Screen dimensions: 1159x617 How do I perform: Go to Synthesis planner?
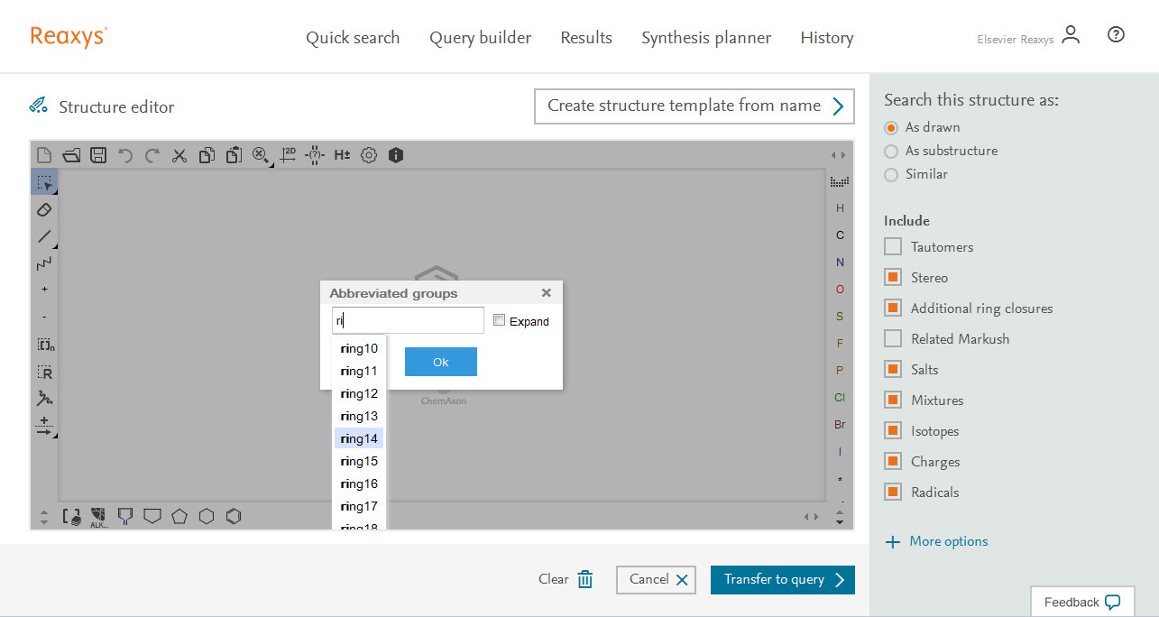[x=706, y=38]
